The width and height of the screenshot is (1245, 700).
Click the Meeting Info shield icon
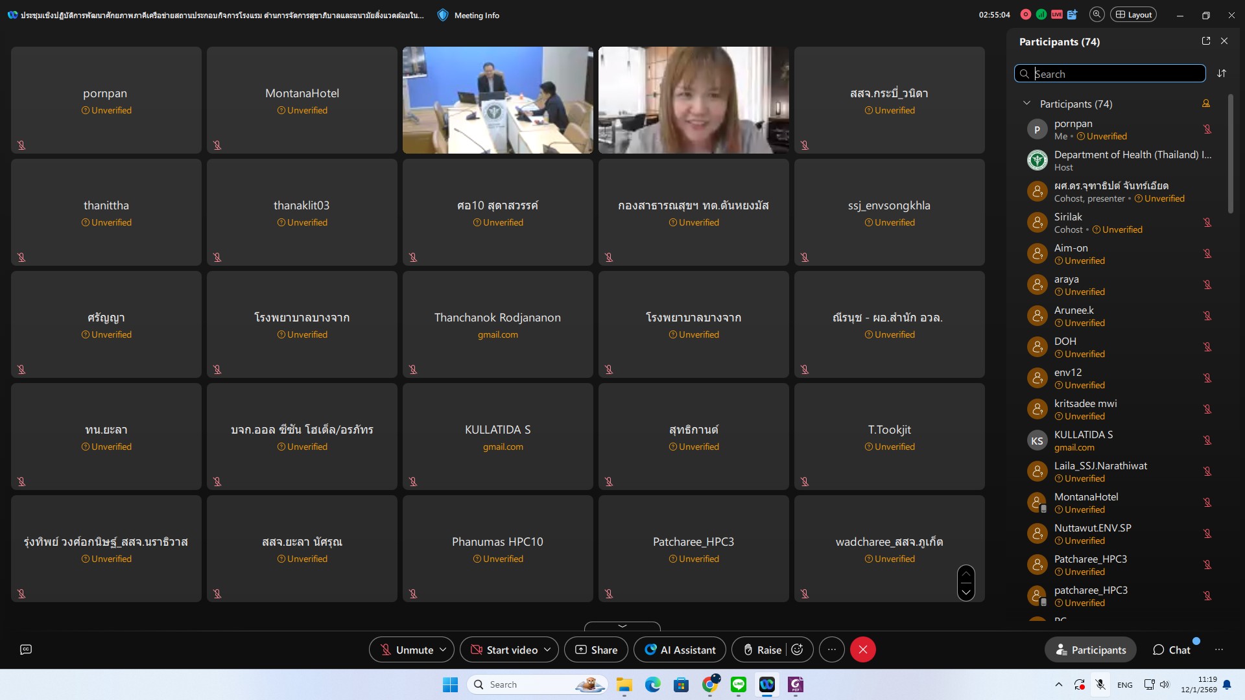click(x=443, y=15)
